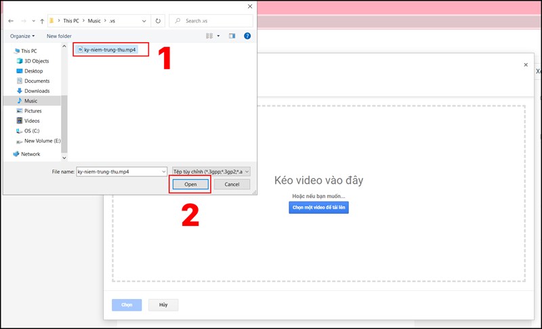Image resolution: width=542 pixels, height=329 pixels.
Task: Toggle the preview pane icon
Action: (232, 36)
